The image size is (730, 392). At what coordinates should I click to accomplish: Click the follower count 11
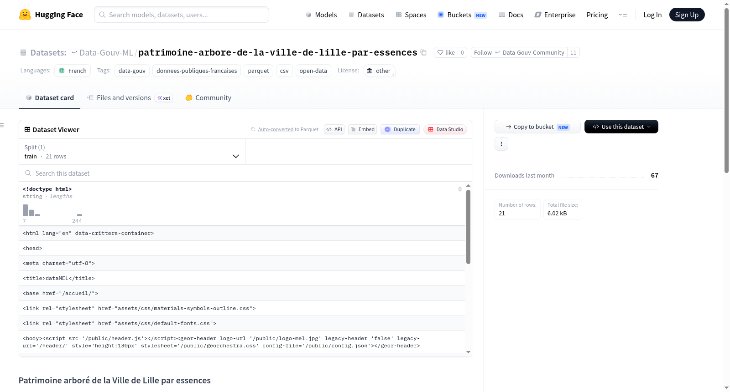pos(574,52)
